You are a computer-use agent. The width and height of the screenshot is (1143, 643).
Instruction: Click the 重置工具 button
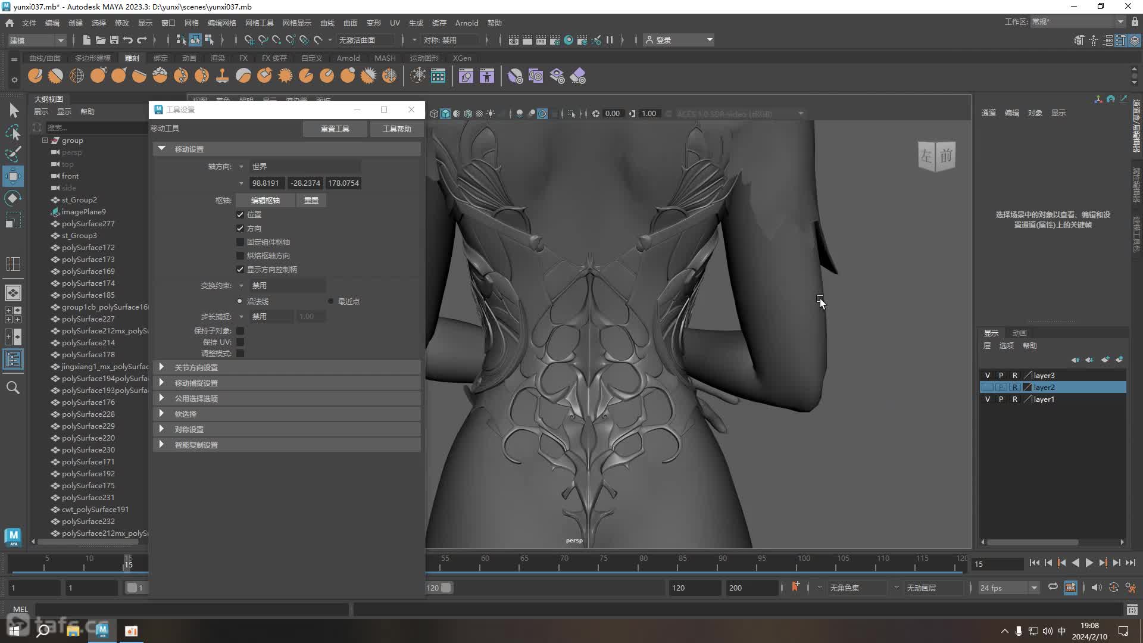[x=335, y=129]
